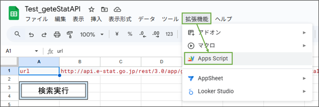
Task: Open the Looker Studio submenu
Action: (x=247, y=91)
